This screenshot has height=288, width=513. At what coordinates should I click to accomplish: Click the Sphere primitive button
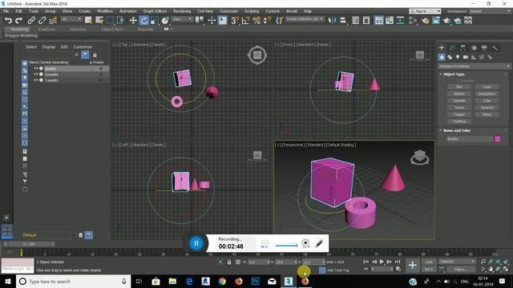459,94
